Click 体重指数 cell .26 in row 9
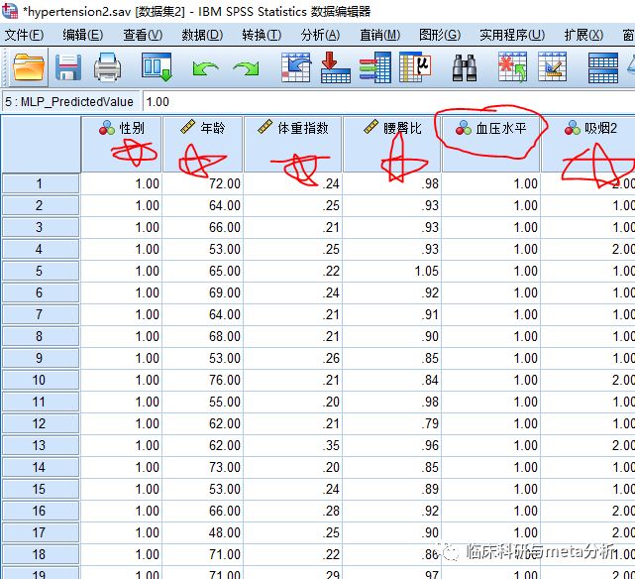 293,358
